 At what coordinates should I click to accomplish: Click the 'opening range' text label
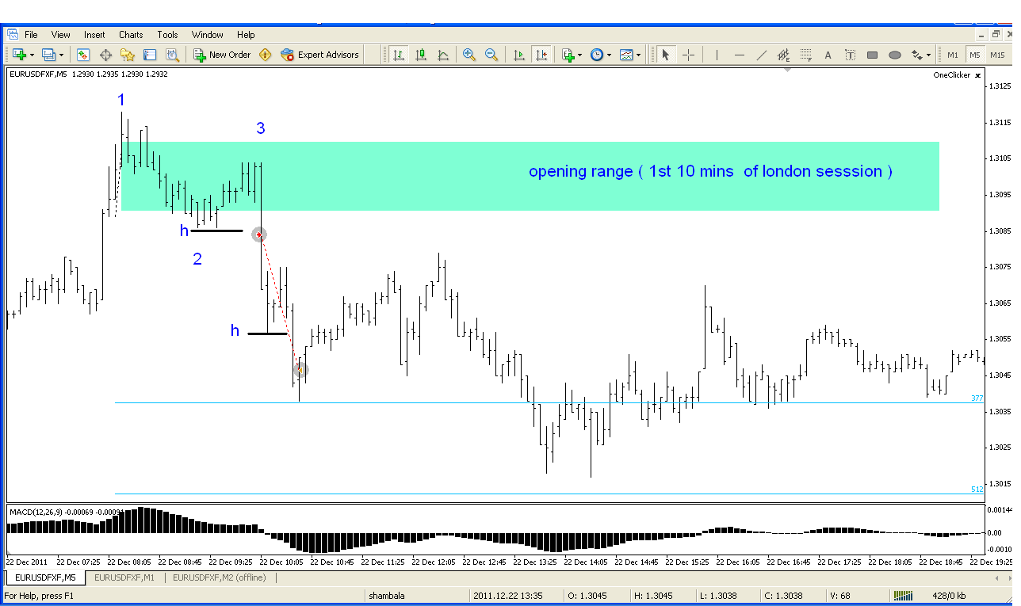[x=710, y=171]
